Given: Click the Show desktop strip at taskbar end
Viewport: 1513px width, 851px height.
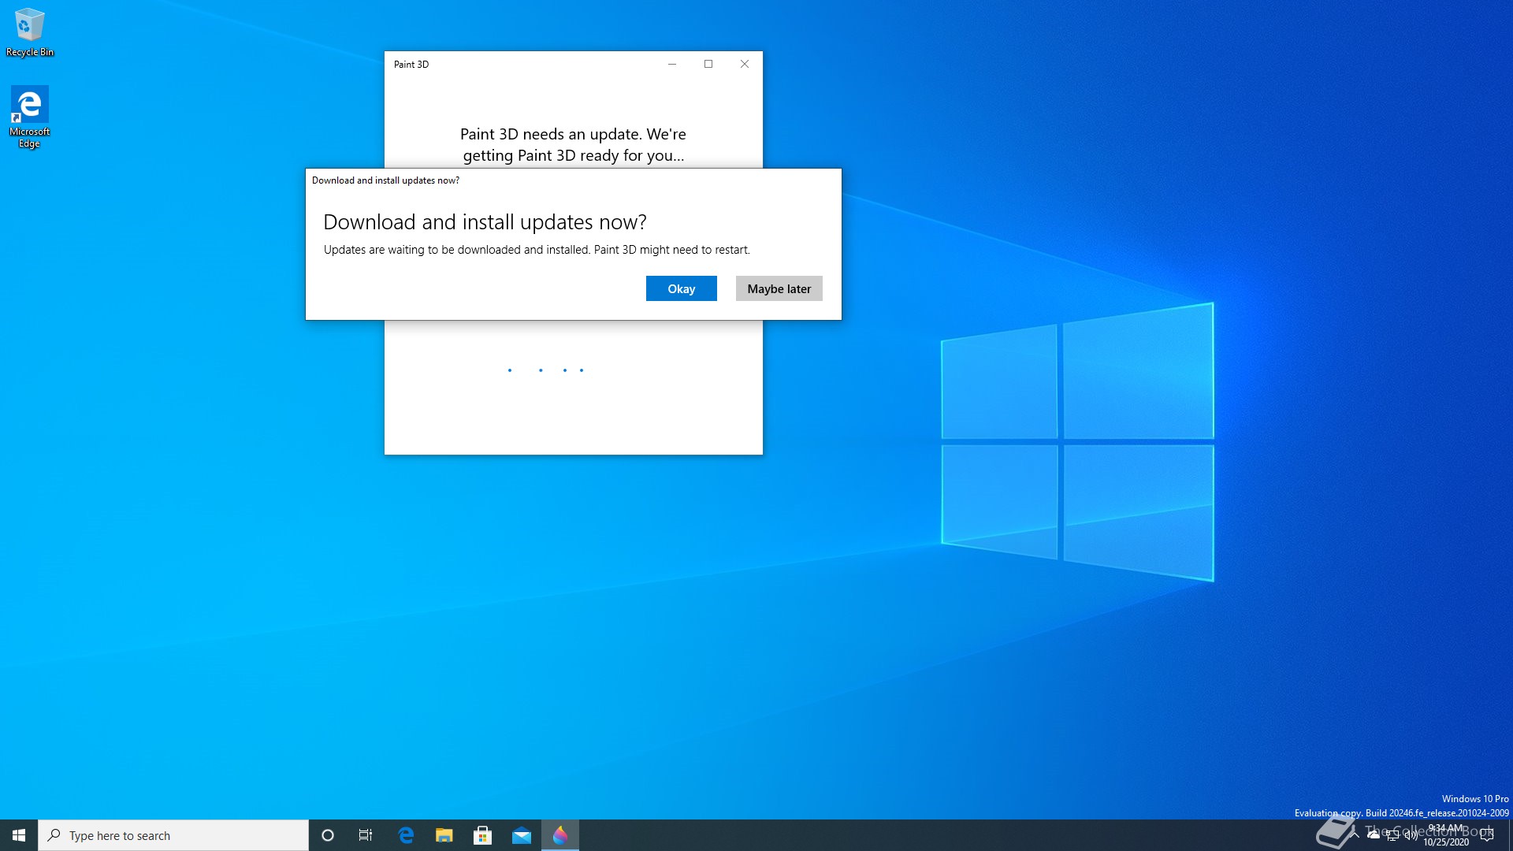Looking at the screenshot, I should [1510, 835].
